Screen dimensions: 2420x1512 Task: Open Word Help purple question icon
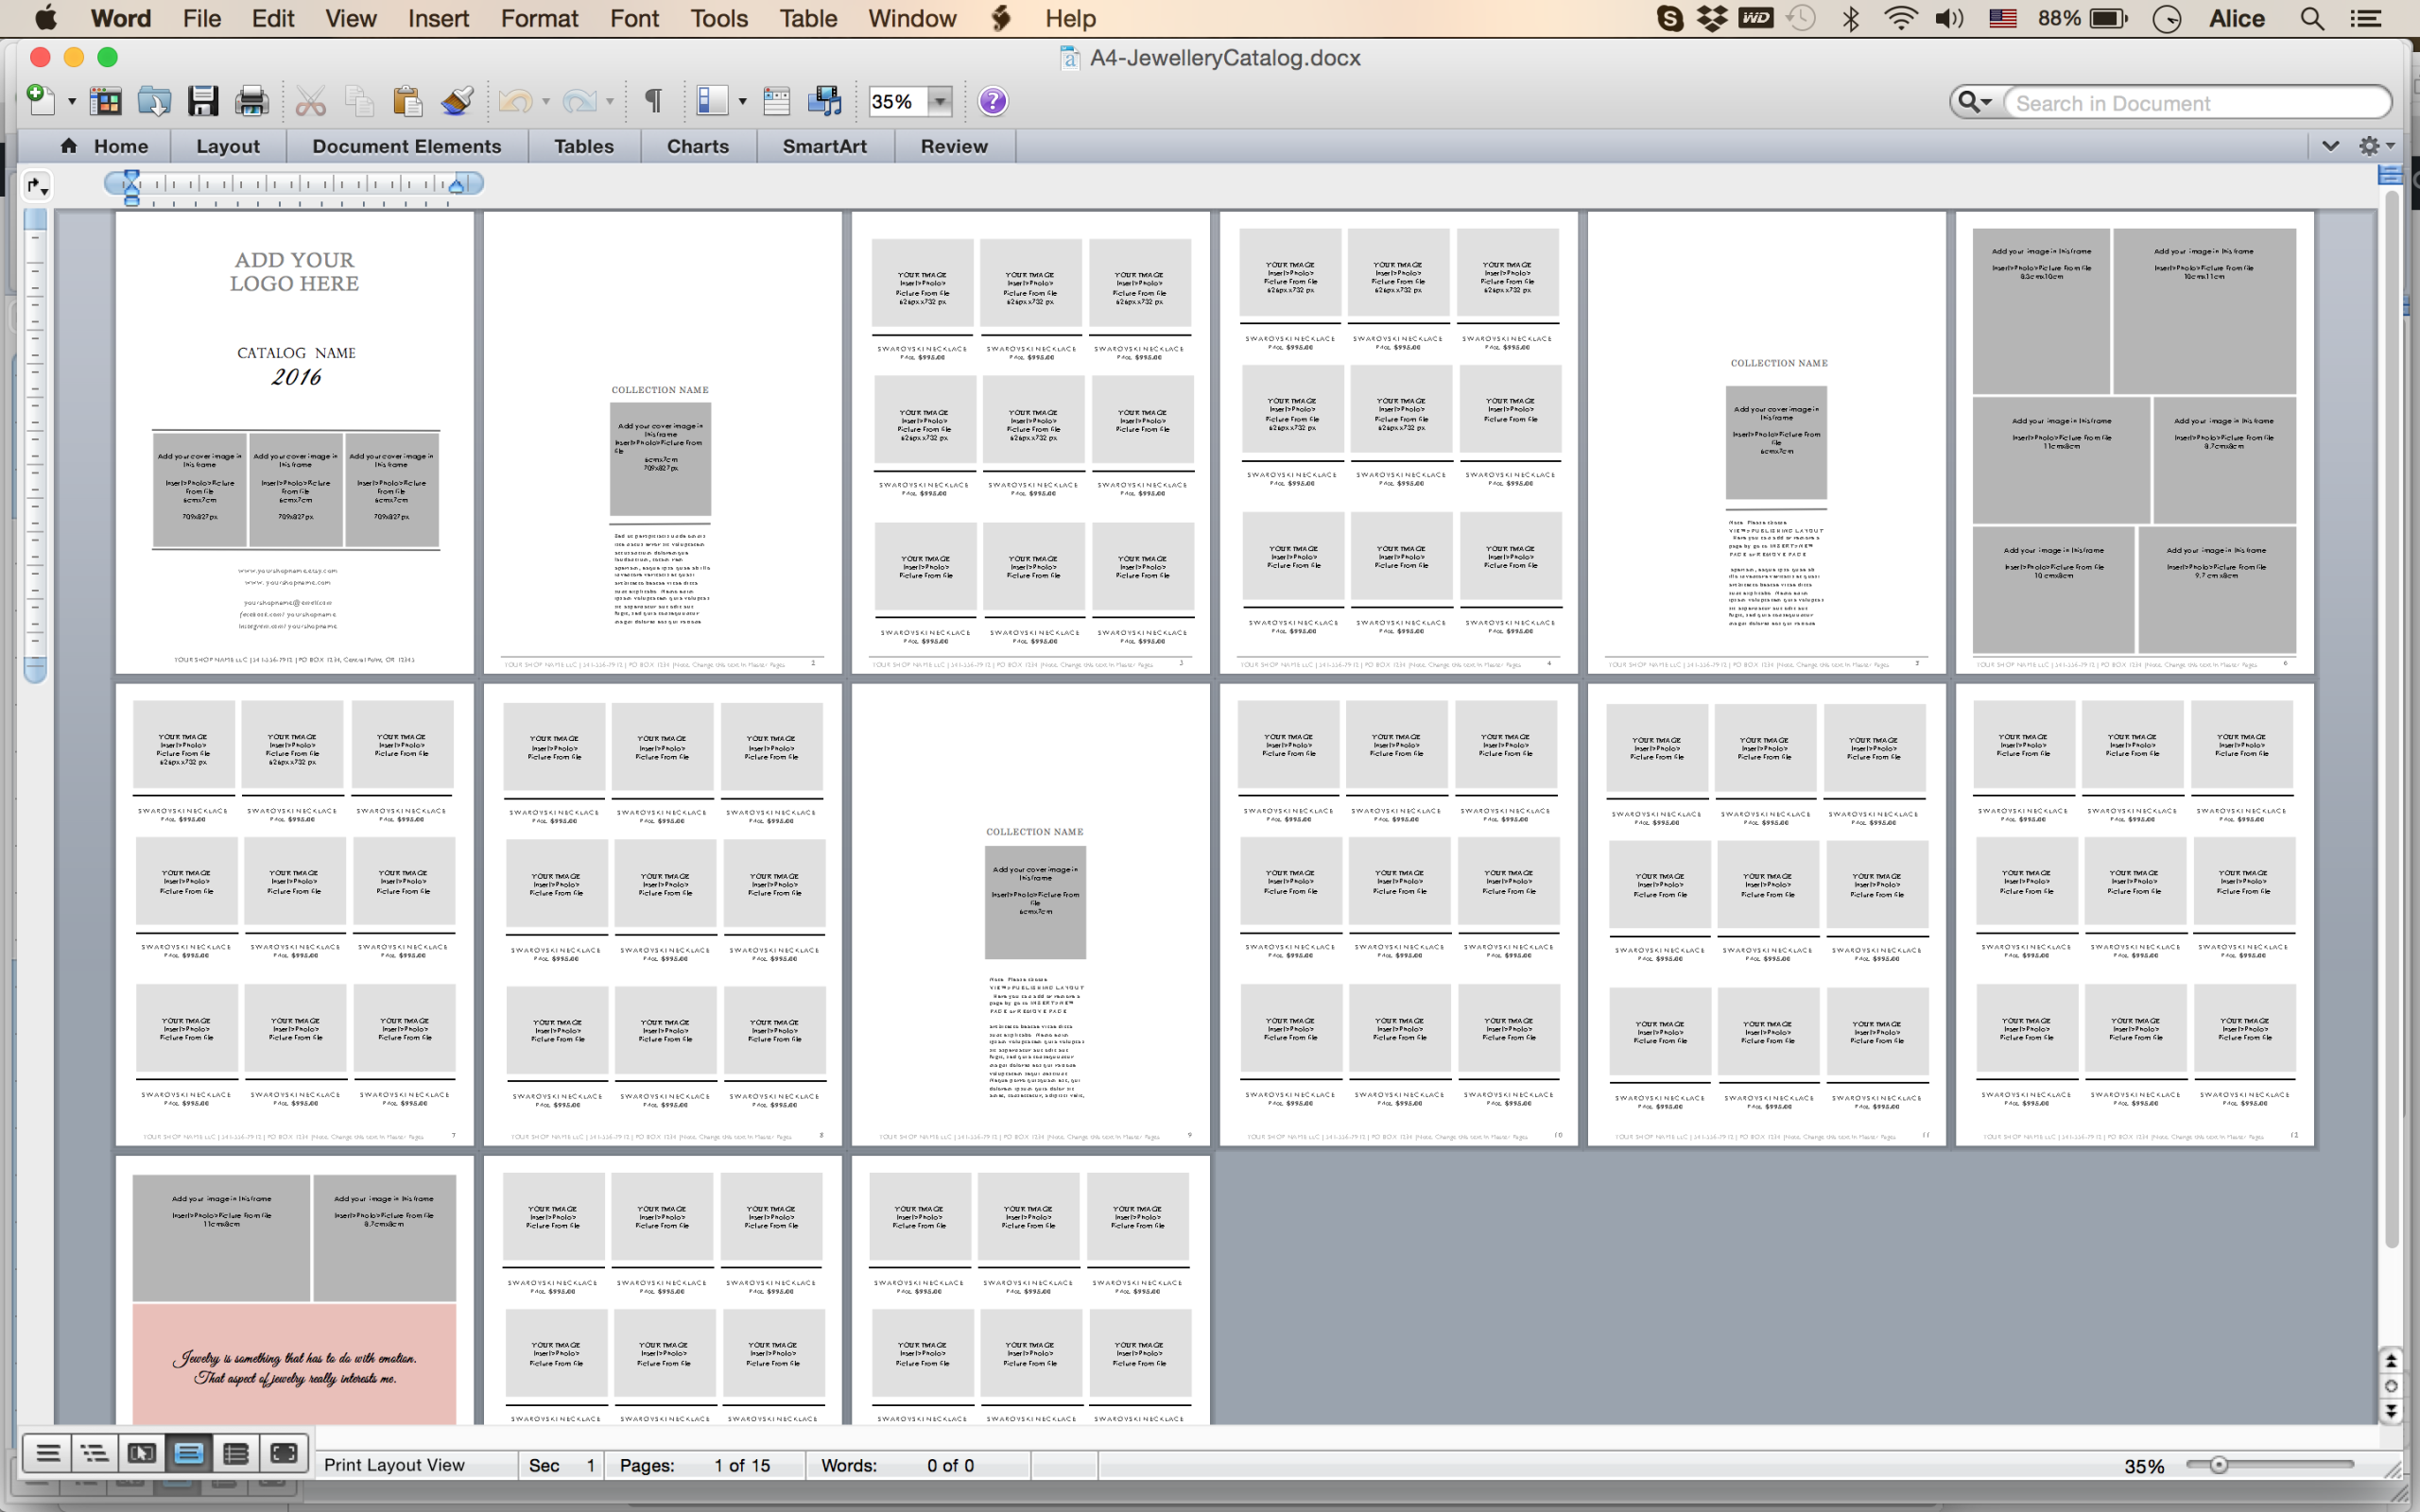pos(993,101)
